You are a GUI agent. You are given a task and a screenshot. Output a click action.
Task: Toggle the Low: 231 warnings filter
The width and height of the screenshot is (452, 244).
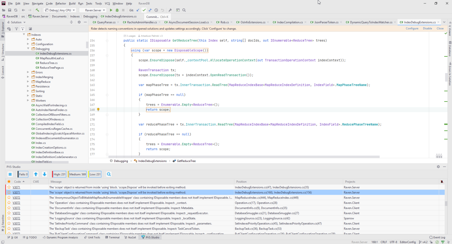click(95, 174)
